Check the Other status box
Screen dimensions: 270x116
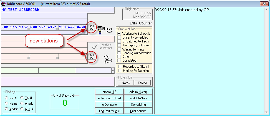(119, 56)
